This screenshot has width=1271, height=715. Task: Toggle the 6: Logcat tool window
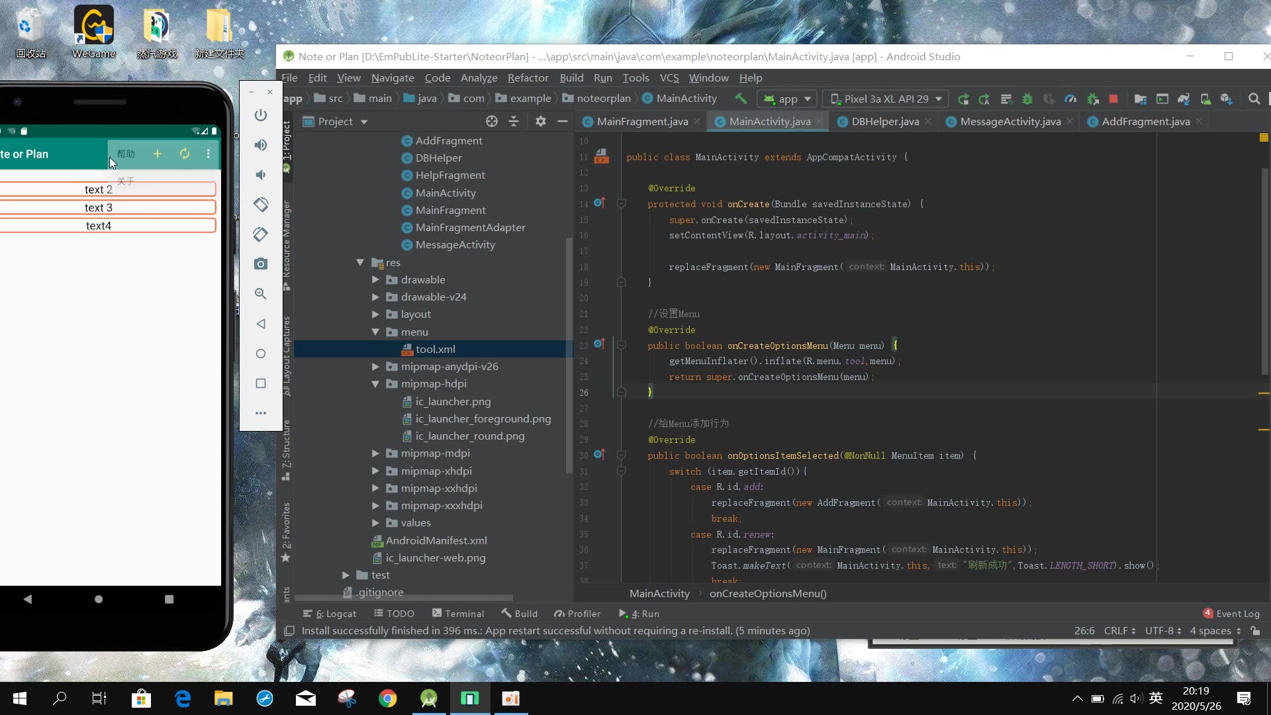329,614
